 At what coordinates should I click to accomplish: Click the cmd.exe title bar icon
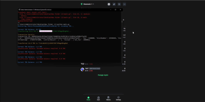[x=19, y=10]
